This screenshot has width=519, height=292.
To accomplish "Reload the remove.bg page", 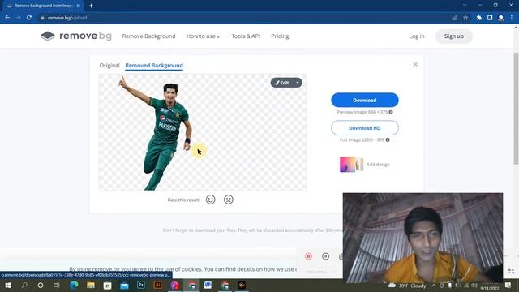I will tap(29, 18).
